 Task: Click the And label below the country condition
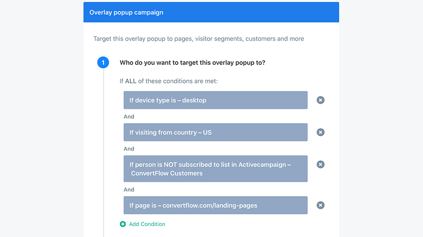pyautogui.click(x=129, y=149)
